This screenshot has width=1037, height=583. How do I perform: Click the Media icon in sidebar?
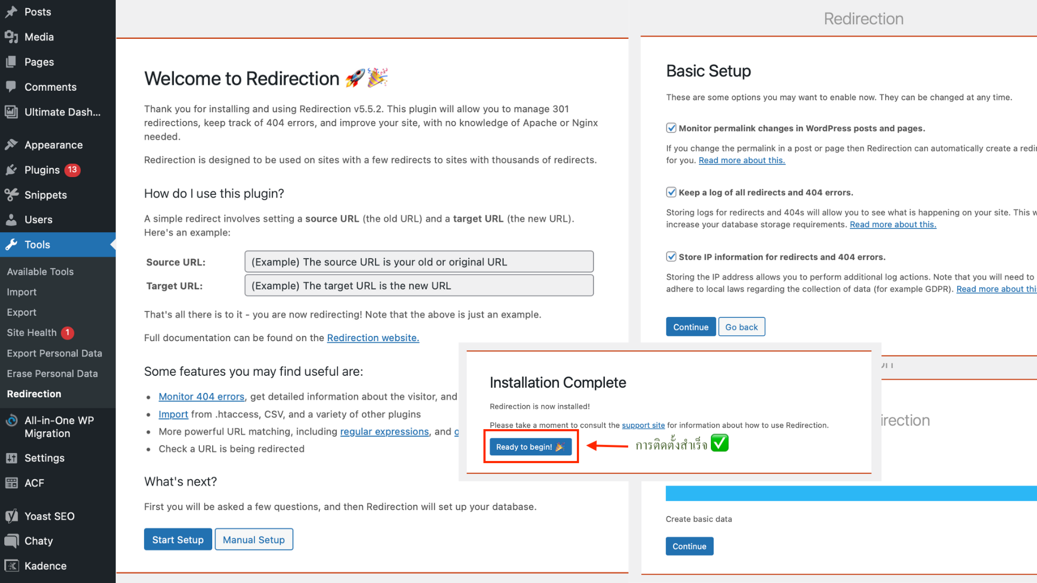coord(11,37)
